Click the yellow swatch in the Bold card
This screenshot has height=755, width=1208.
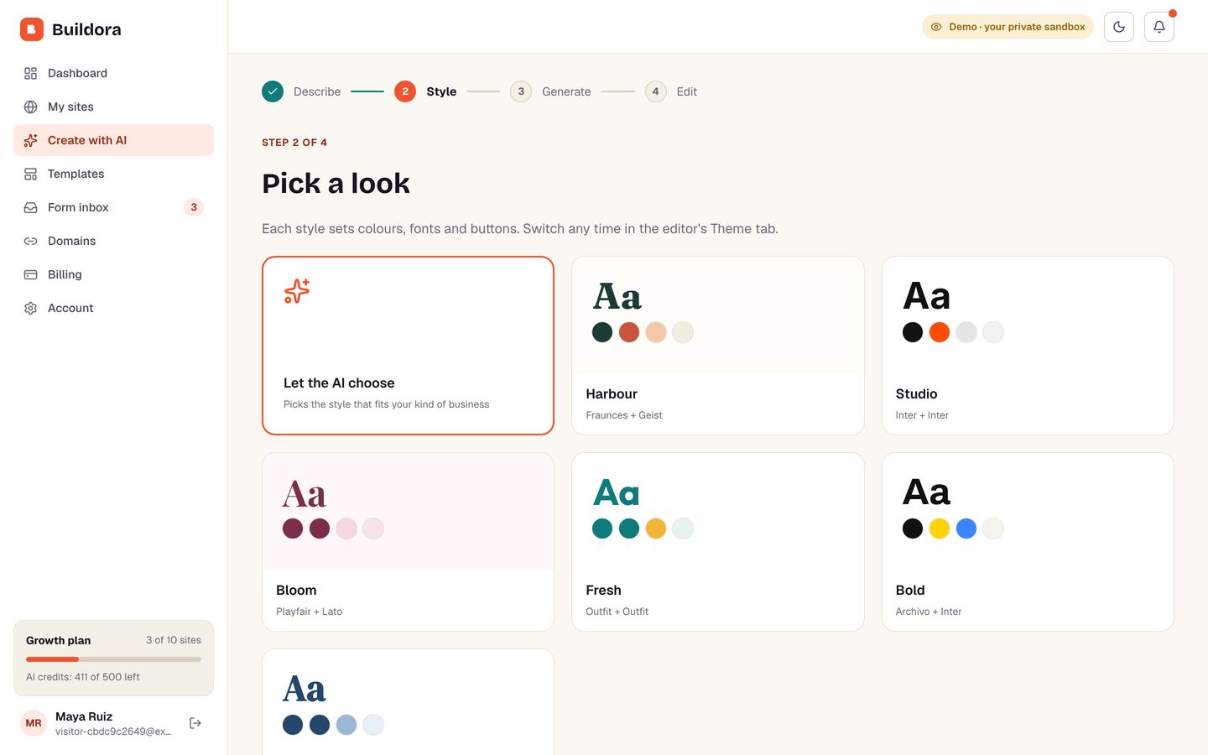pyautogui.click(x=940, y=528)
